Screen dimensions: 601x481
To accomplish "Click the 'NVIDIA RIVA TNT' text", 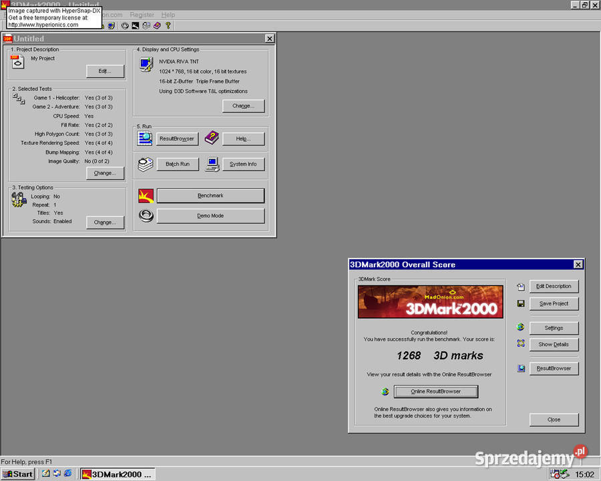I will click(x=179, y=61).
